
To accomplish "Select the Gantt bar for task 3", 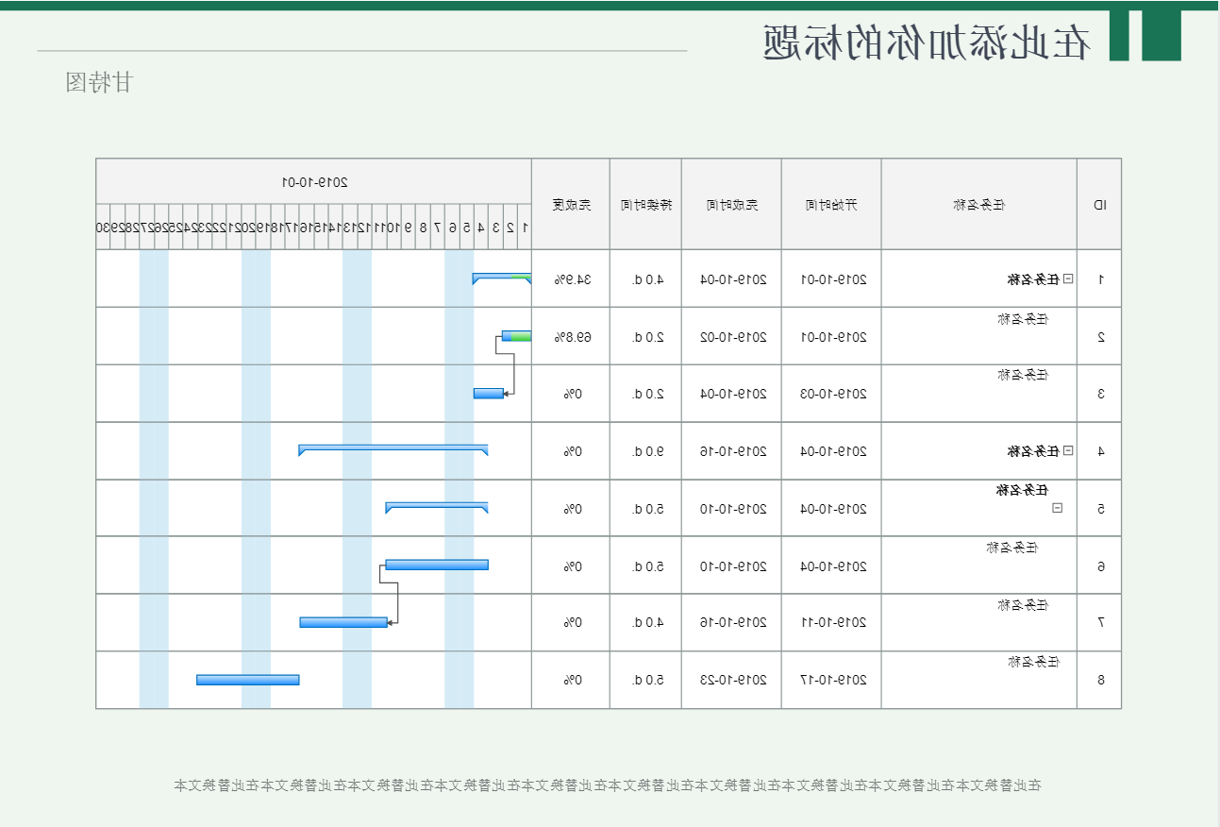I will point(488,393).
